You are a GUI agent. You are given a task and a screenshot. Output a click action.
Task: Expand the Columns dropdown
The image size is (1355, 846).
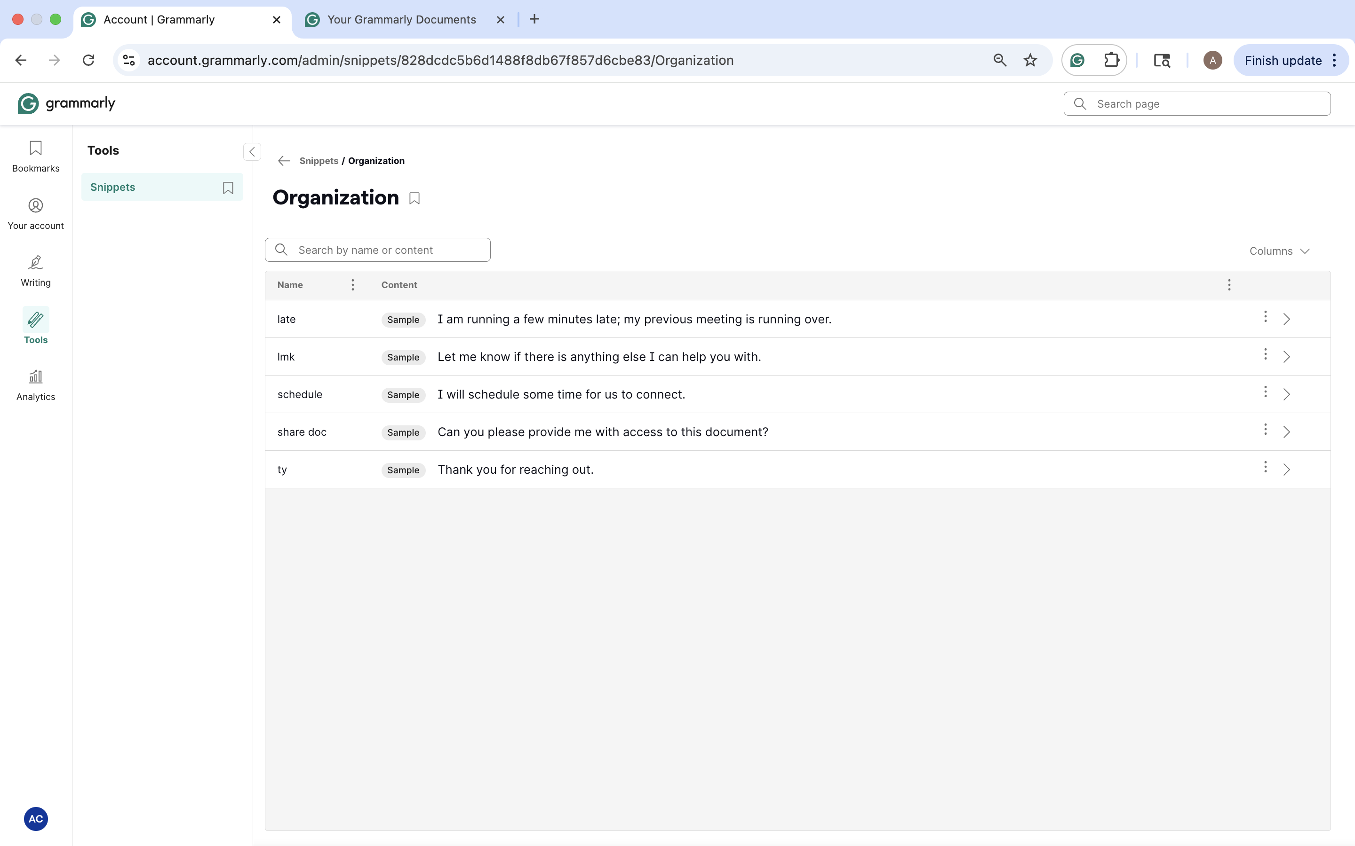(1279, 251)
